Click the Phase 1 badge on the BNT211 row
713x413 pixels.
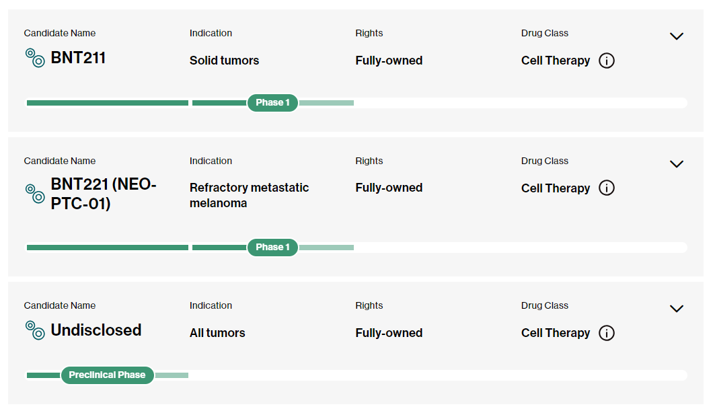(272, 102)
